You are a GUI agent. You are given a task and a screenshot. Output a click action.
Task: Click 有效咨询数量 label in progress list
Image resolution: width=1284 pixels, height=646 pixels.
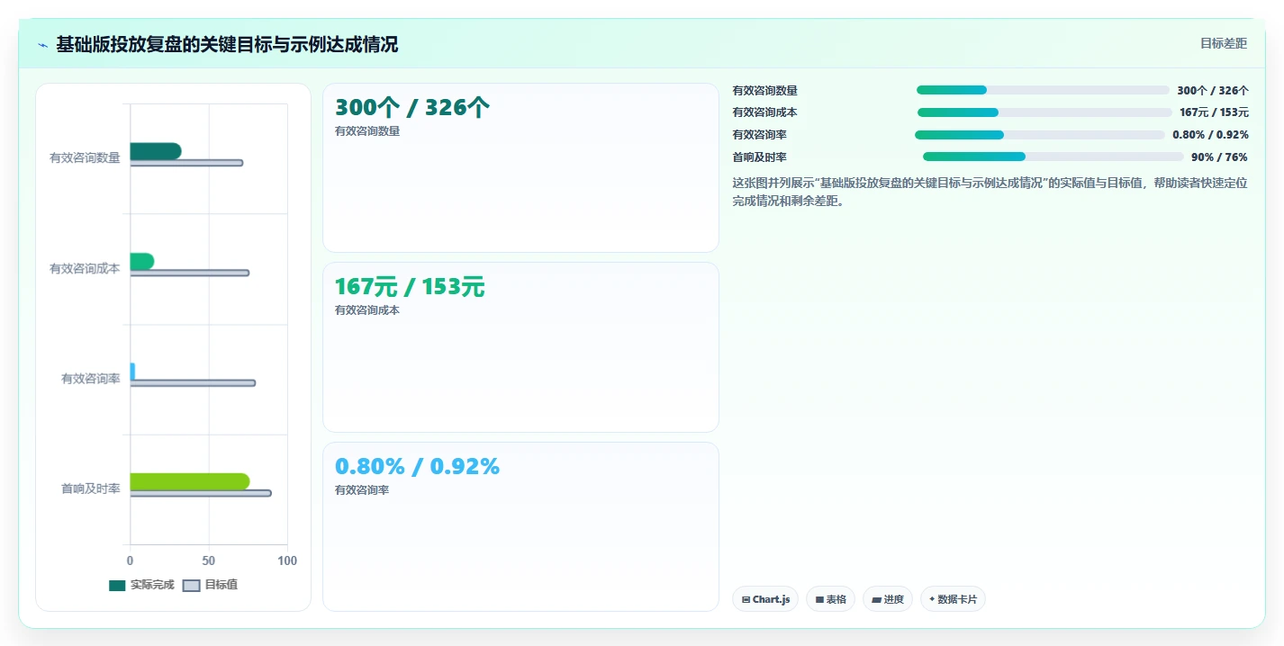point(765,91)
